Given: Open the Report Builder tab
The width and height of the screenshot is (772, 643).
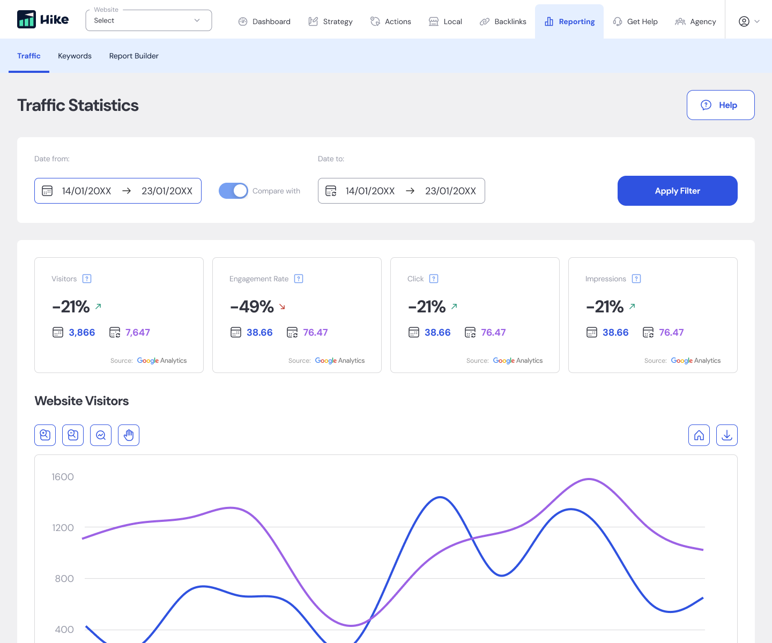Looking at the screenshot, I should point(133,56).
